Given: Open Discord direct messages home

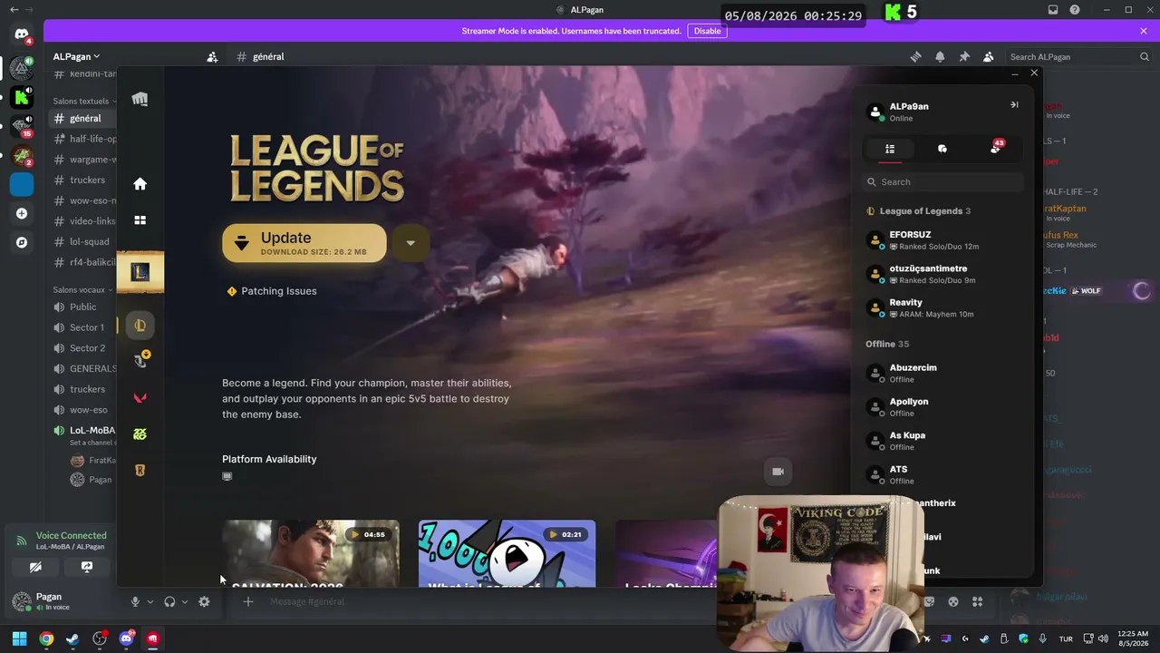Looking at the screenshot, I should pyautogui.click(x=22, y=35).
